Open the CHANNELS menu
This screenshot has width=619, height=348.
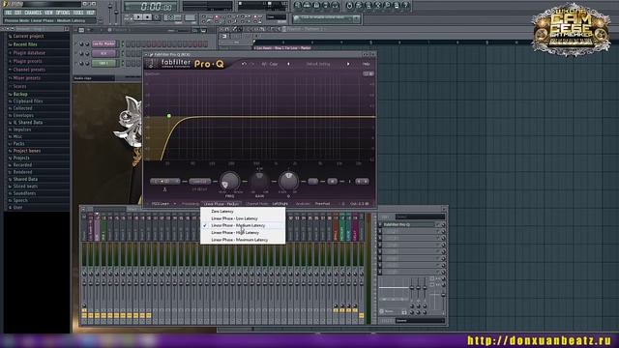(x=33, y=13)
